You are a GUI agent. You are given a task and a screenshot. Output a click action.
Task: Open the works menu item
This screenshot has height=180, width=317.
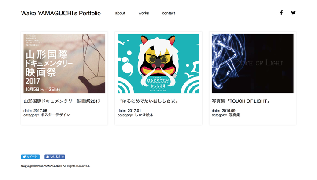(144, 13)
